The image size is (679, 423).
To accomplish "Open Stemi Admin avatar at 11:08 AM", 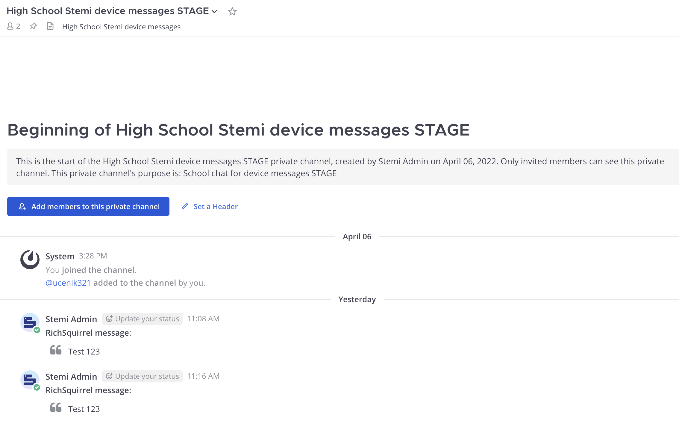I will 30,322.
